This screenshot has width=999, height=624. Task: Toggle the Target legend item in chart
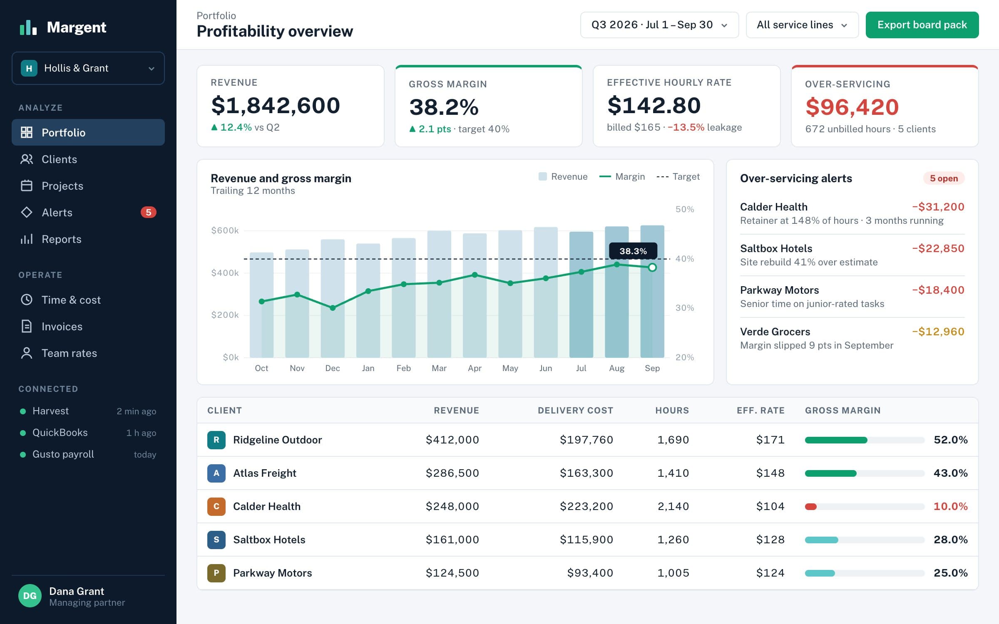click(x=678, y=176)
